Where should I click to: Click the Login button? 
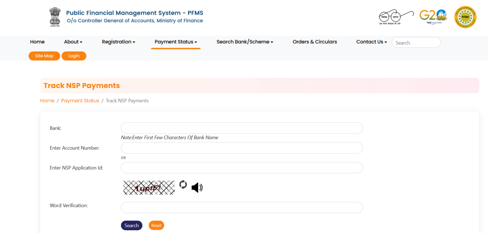pyautogui.click(x=74, y=56)
